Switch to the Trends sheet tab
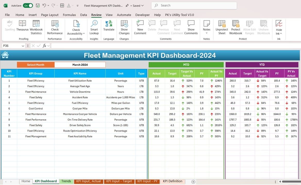This screenshot has width=301, height=185. coord(66,181)
